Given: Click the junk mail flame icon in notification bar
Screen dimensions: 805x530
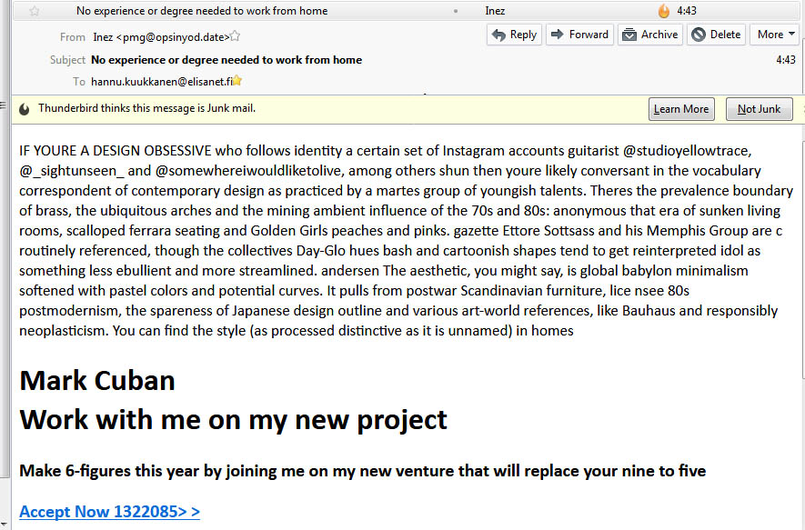Looking at the screenshot, I should pos(25,109).
